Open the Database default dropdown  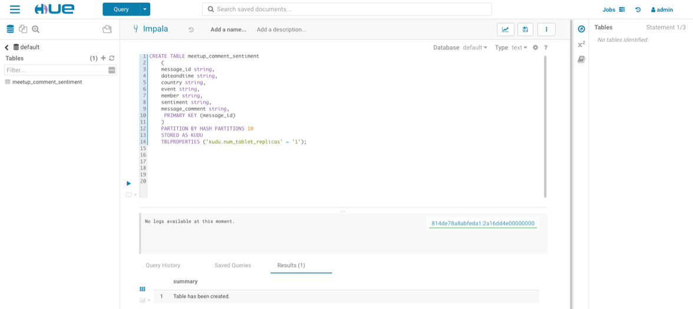[475, 47]
